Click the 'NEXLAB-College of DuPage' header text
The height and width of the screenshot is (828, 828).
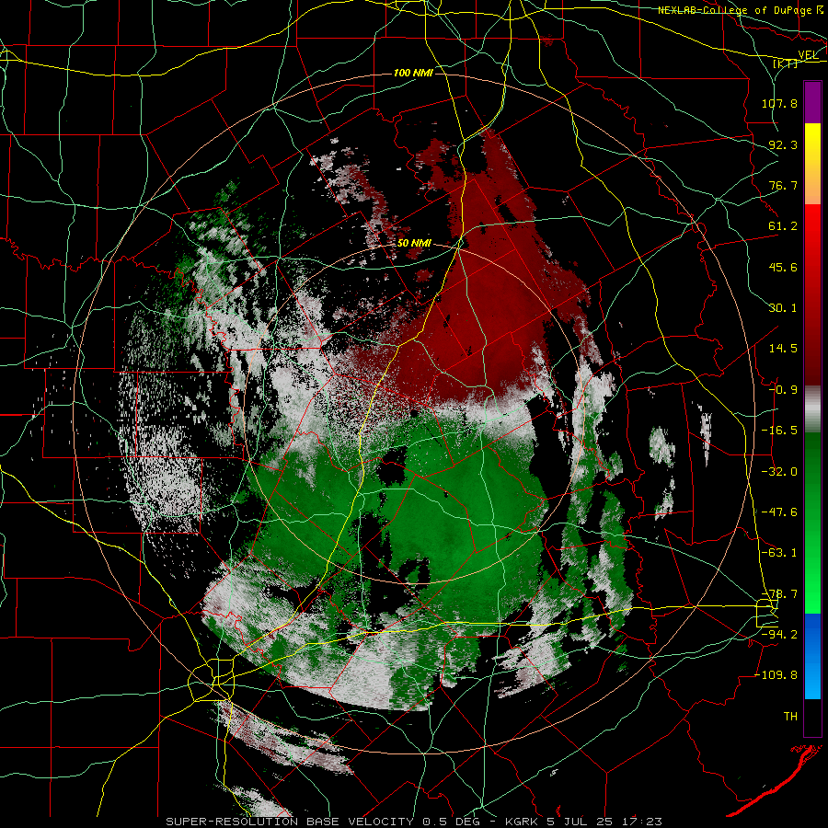tap(734, 10)
